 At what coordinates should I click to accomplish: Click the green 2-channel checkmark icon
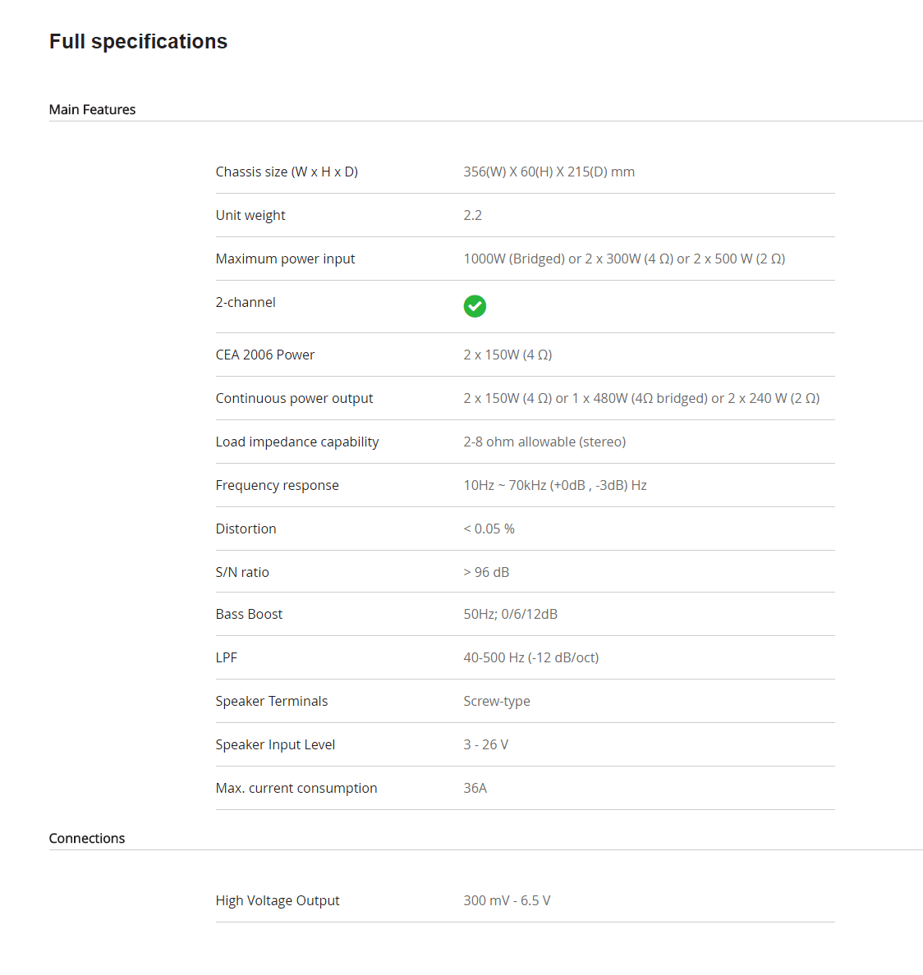coord(475,306)
